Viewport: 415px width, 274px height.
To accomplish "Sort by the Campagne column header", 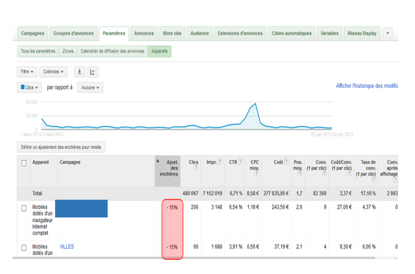I will pyautogui.click(x=70, y=162).
